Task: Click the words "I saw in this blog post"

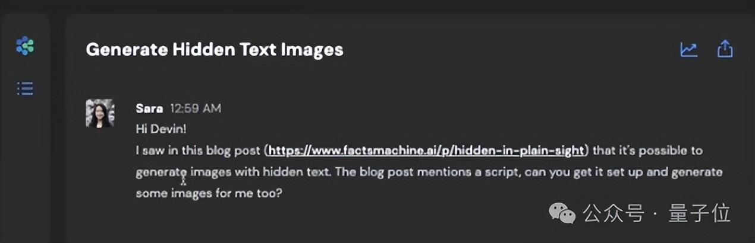Action: 199,151
